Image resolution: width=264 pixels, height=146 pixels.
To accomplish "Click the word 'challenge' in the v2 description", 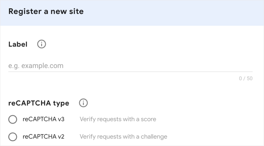I will (x=154, y=137).
